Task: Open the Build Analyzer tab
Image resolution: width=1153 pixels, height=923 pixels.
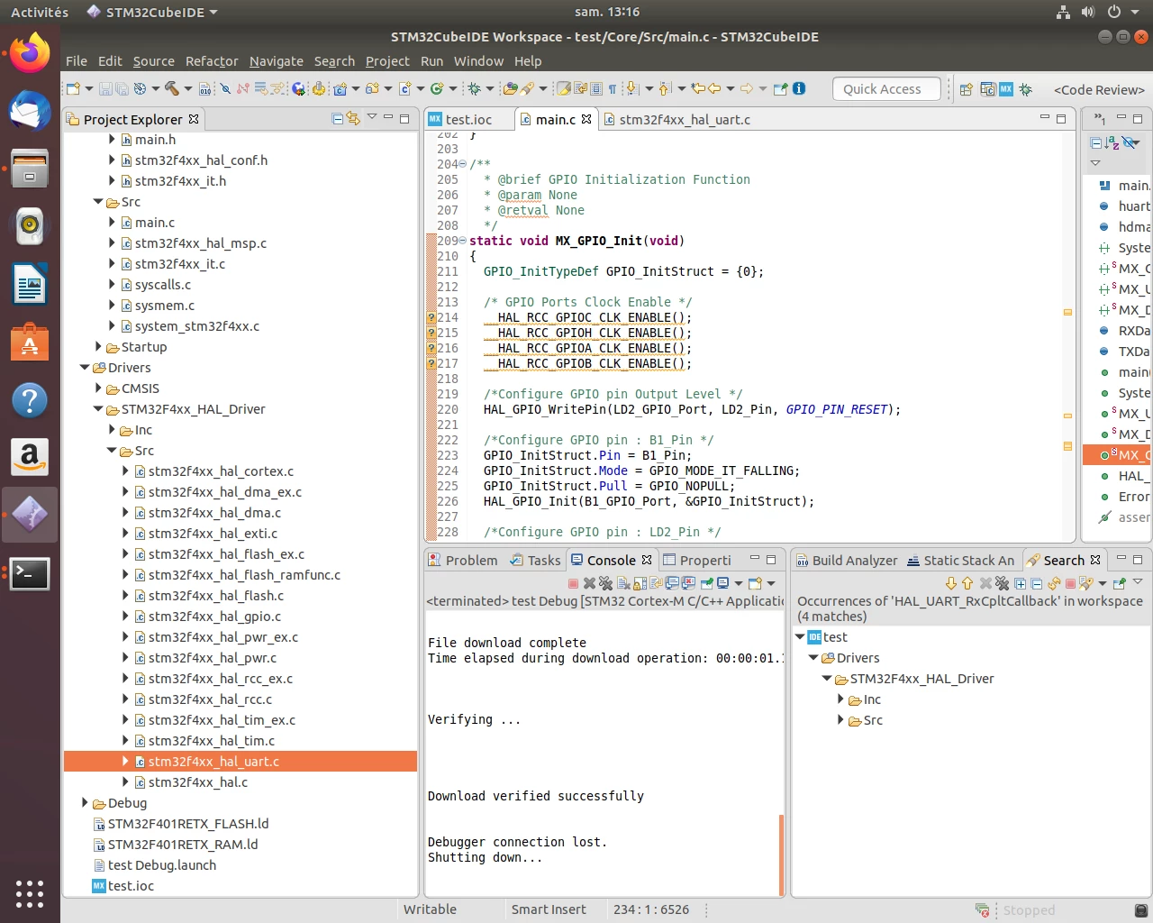Action: 847,560
